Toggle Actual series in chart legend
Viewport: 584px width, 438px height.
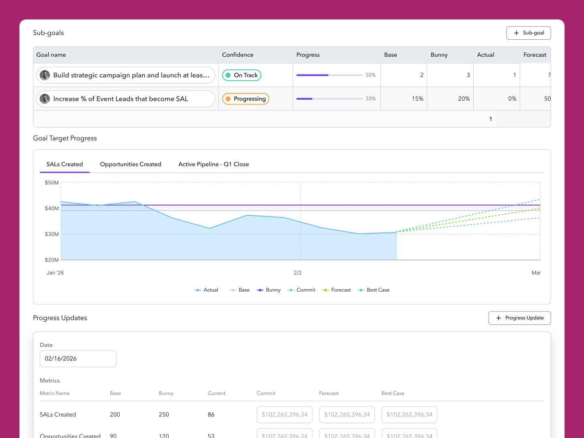[206, 290]
